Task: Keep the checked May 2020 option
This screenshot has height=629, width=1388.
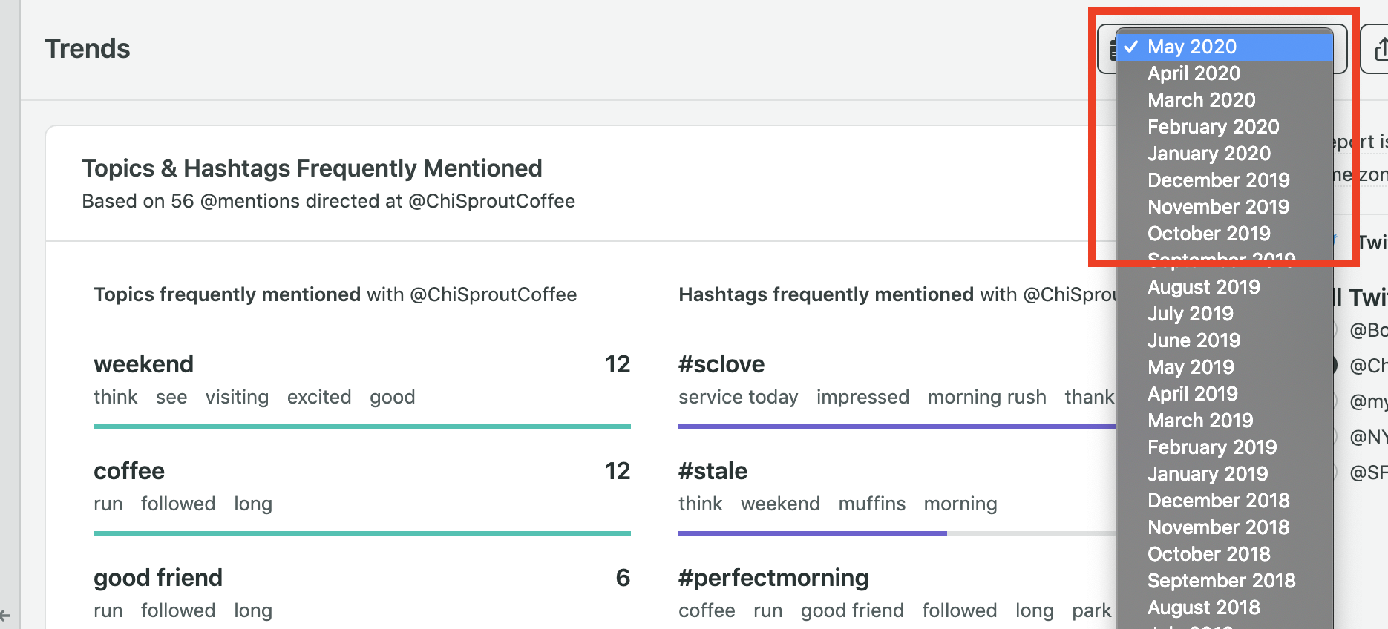Action: pyautogui.click(x=1191, y=47)
